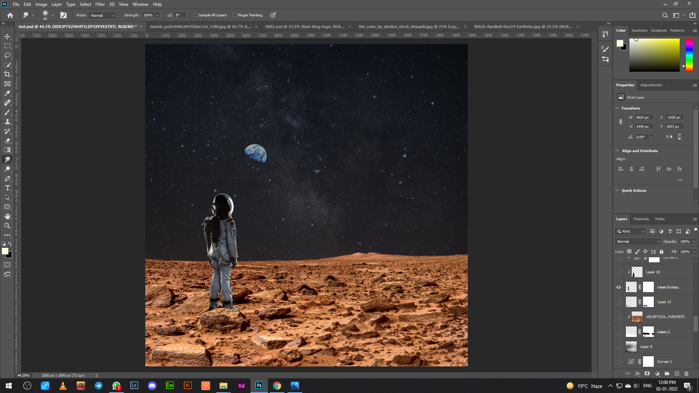The width and height of the screenshot is (699, 393).
Task: Enable Sample All Layers checkbox
Action: coord(195,15)
